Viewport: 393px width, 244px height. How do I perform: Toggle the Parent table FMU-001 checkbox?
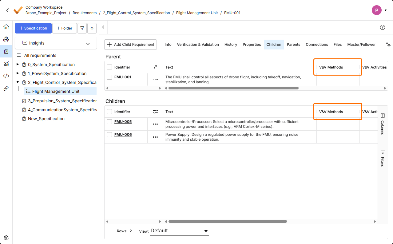click(x=109, y=77)
